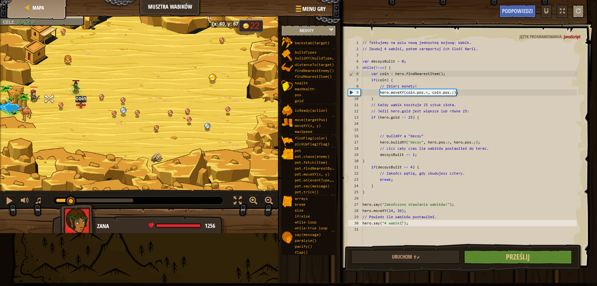Select findFlag(color) method
The image size is (597, 286).
click(x=311, y=138)
